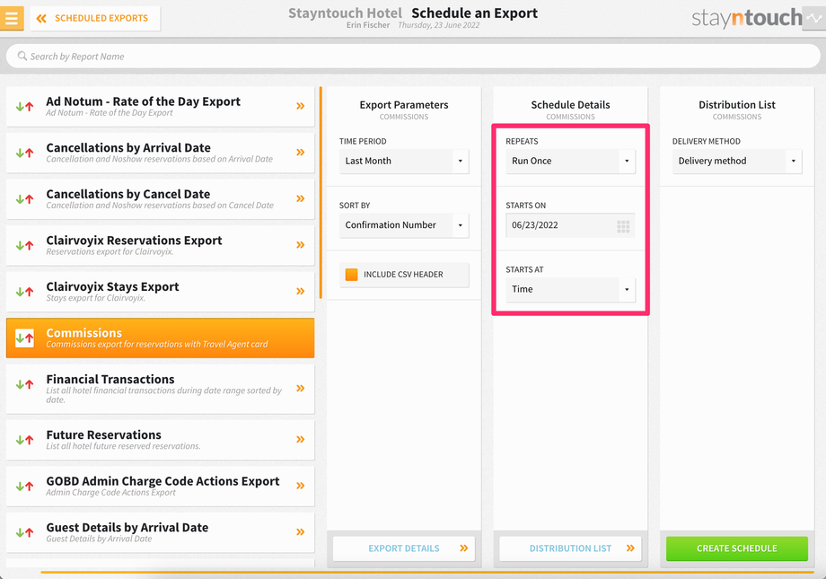826x579 pixels.
Task: Click the Starts On date field
Action: click(570, 225)
